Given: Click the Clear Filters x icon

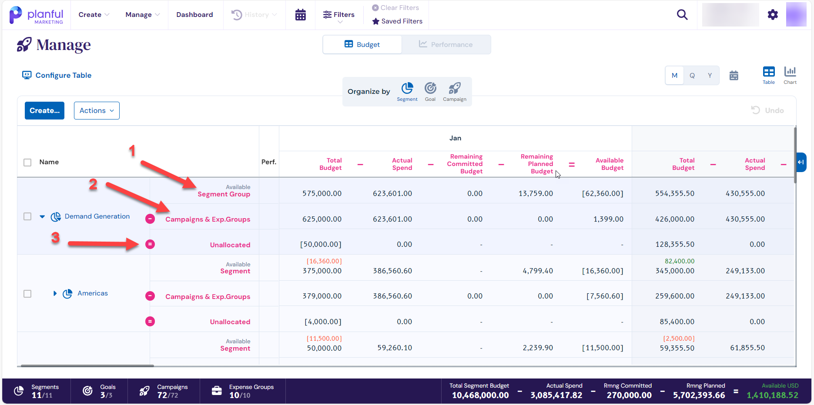Looking at the screenshot, I should pos(375,8).
